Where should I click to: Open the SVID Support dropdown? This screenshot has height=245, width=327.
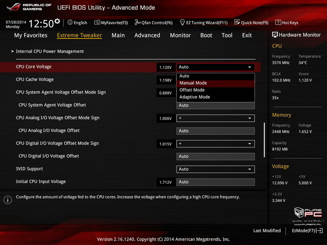[216, 169]
